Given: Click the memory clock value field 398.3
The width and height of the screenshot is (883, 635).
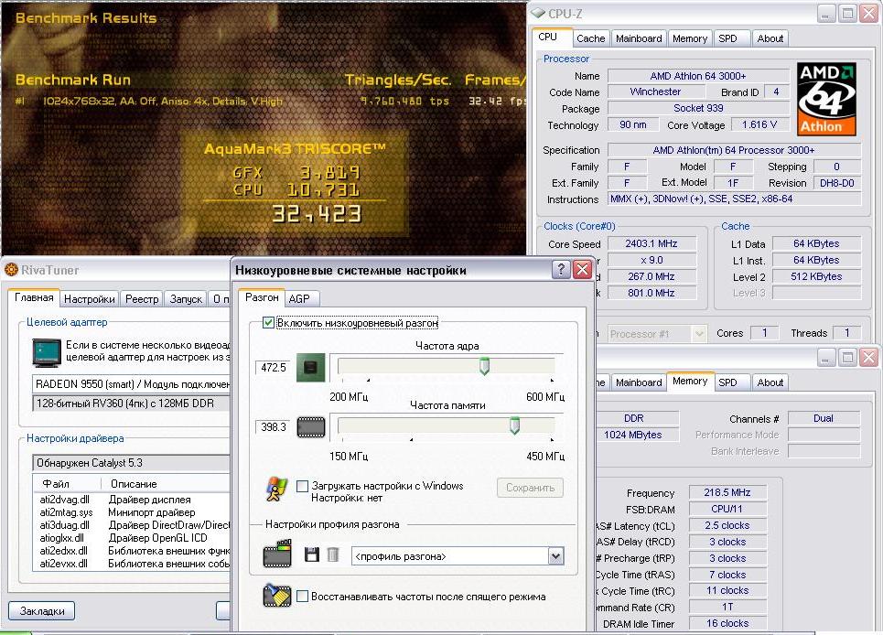Looking at the screenshot, I should coord(273,426).
